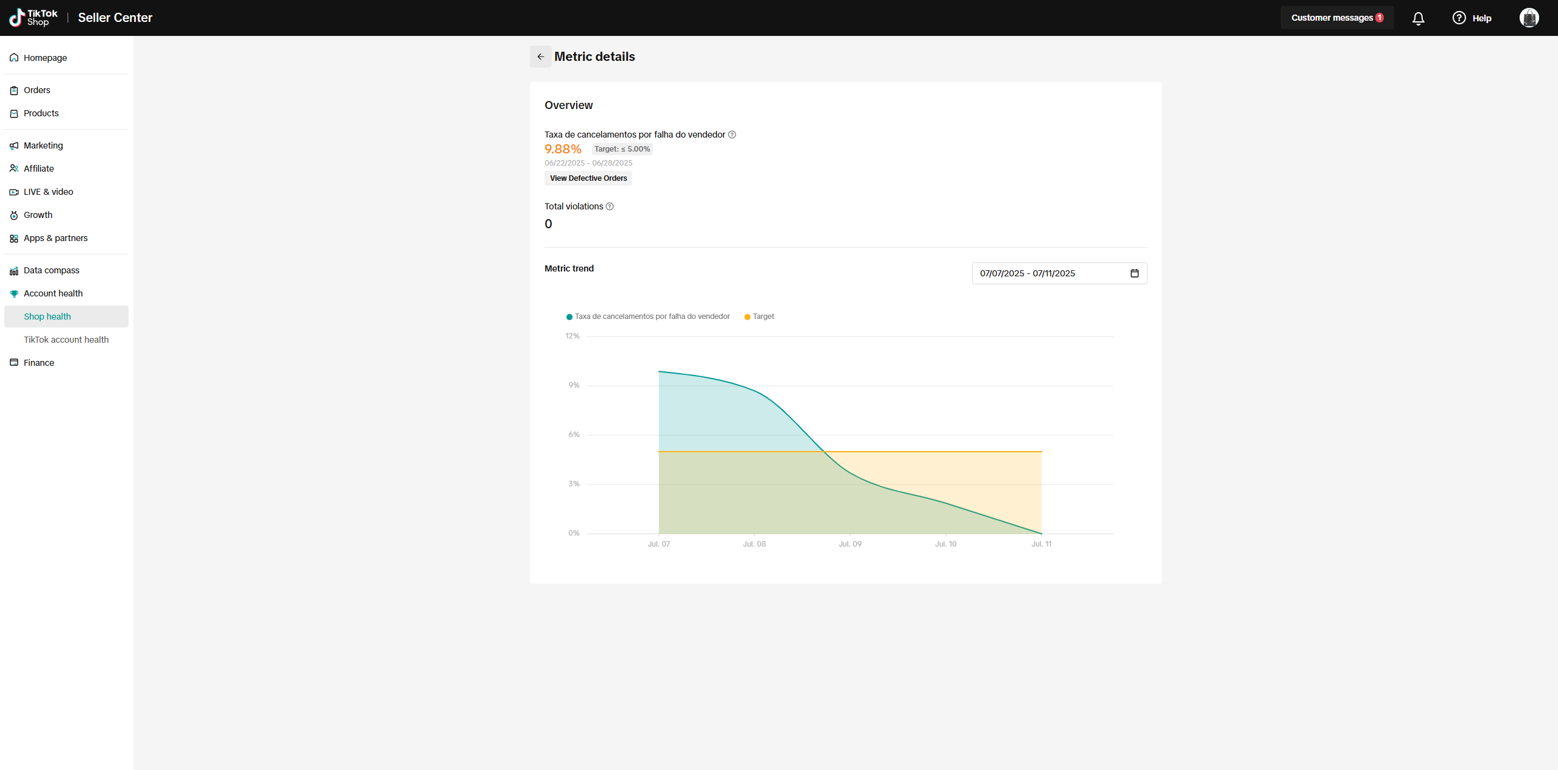Viewport: 1558px width, 770px height.
Task: Open Customer messages button
Action: point(1336,18)
